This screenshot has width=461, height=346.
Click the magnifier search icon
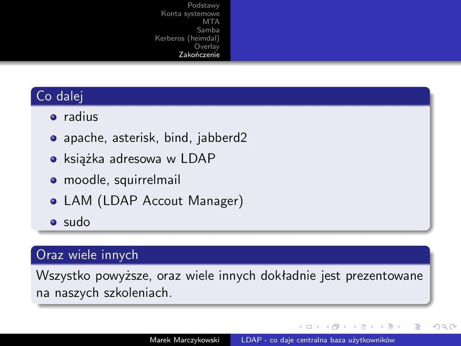pos(445,327)
